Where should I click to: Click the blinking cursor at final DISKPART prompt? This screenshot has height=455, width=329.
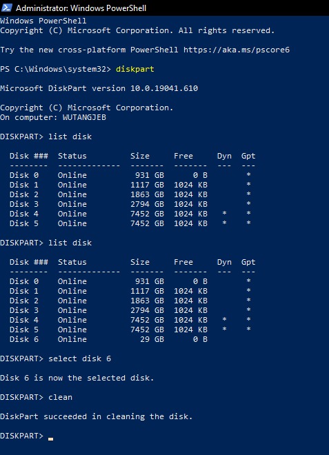click(x=50, y=439)
